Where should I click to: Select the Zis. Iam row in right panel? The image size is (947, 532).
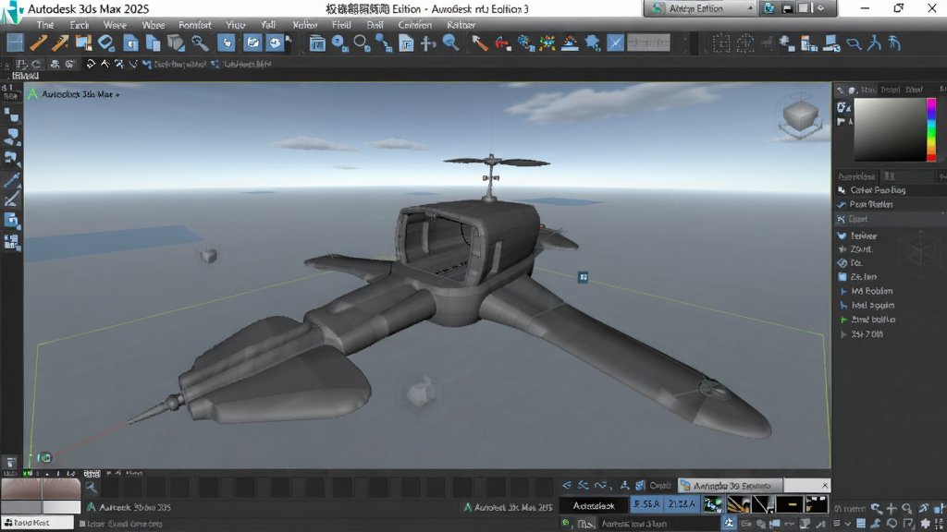tap(864, 277)
